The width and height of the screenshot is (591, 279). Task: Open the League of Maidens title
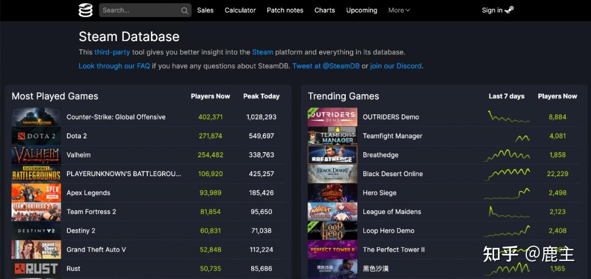392,212
